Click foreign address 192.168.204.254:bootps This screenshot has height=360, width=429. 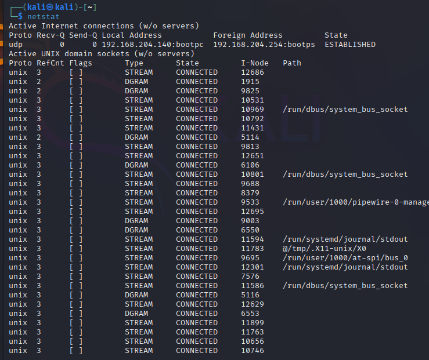[x=264, y=45]
